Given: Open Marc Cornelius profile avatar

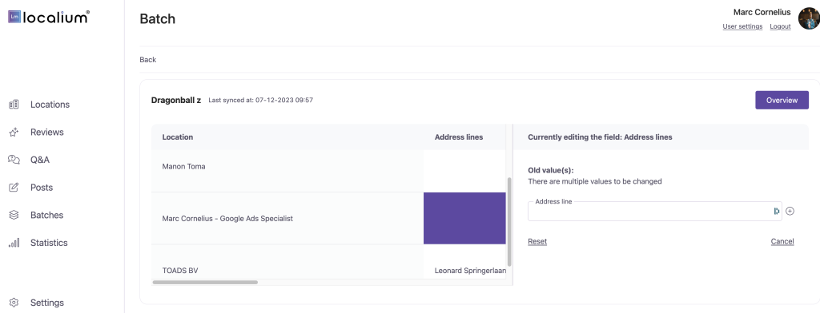Looking at the screenshot, I should [x=809, y=18].
